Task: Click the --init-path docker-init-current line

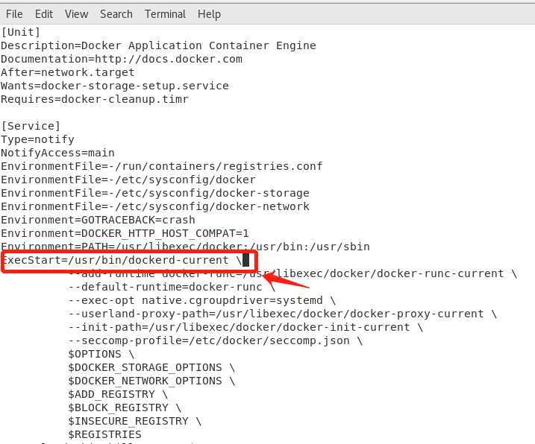Action: [245, 328]
